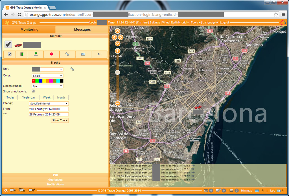This screenshot has height=196, width=289.
Task: Click the Log panel icon in bottom bar
Action: pyautogui.click(x=279, y=191)
